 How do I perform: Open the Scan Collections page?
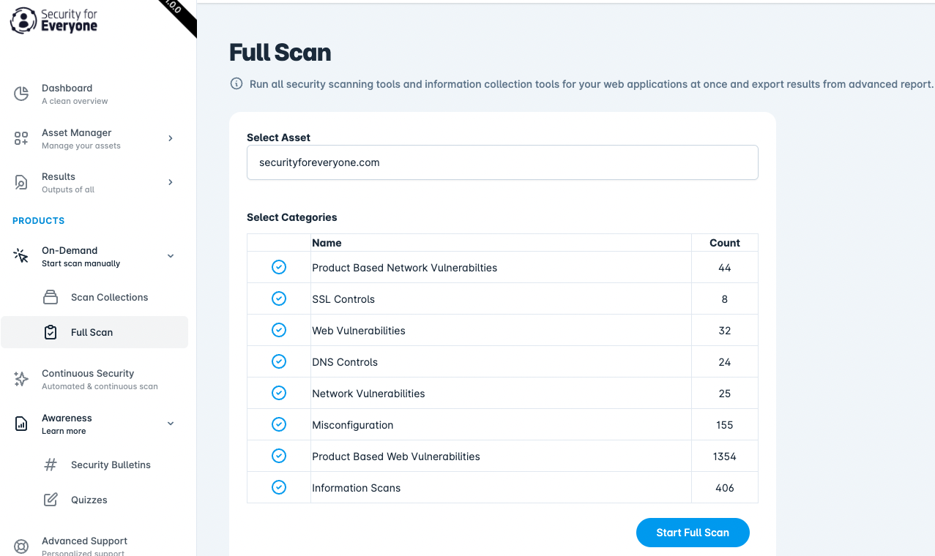94,297
